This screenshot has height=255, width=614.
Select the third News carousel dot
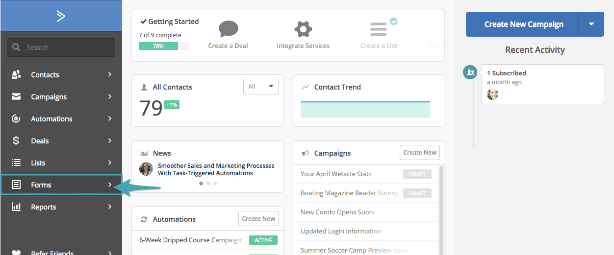click(x=215, y=184)
